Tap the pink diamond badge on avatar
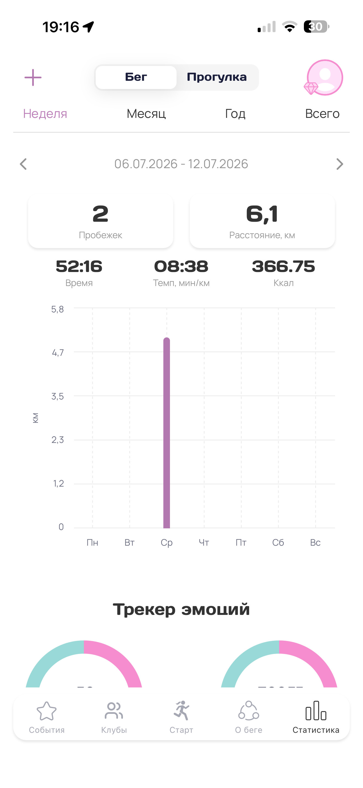Screen dimensions: 363x788 pyautogui.click(x=311, y=88)
